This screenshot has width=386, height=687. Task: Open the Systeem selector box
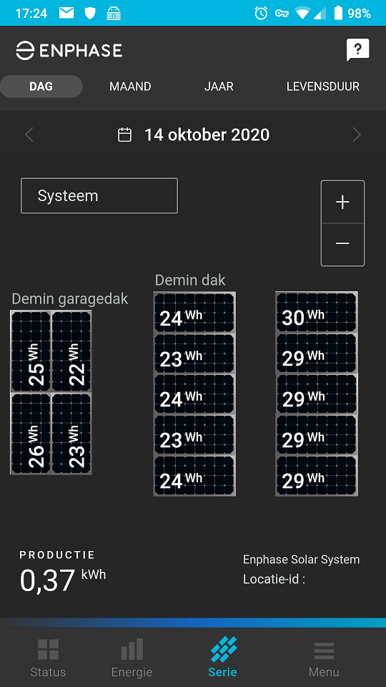pos(99,195)
